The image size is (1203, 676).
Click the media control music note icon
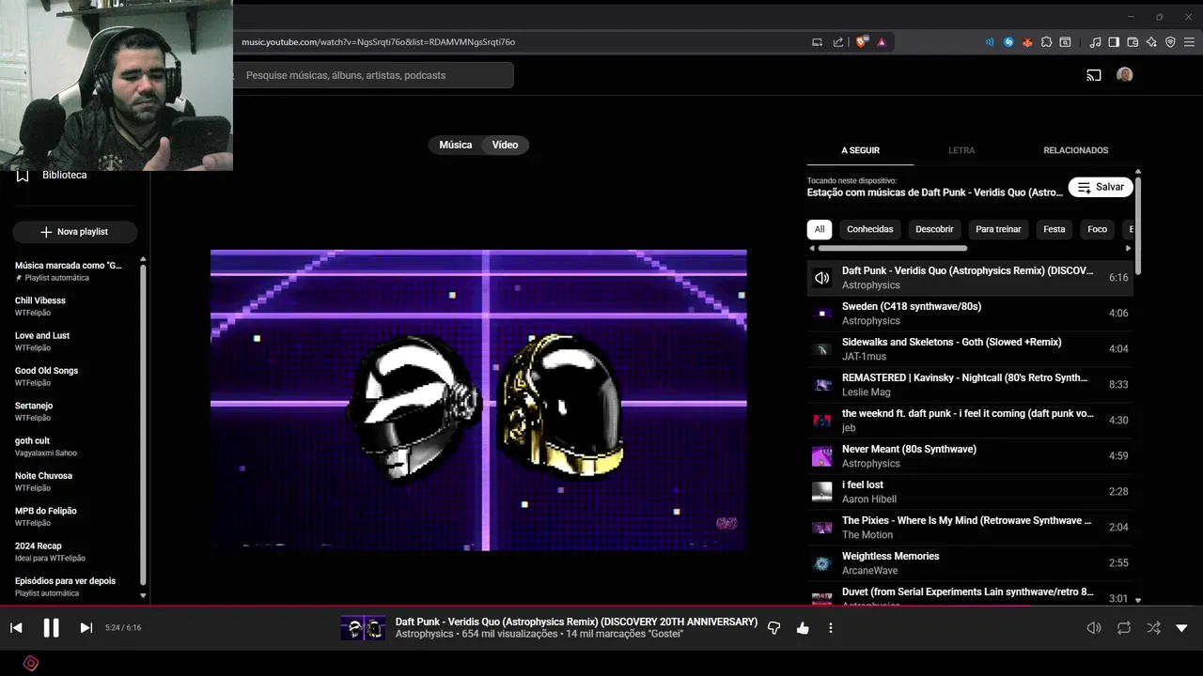pos(1095,42)
